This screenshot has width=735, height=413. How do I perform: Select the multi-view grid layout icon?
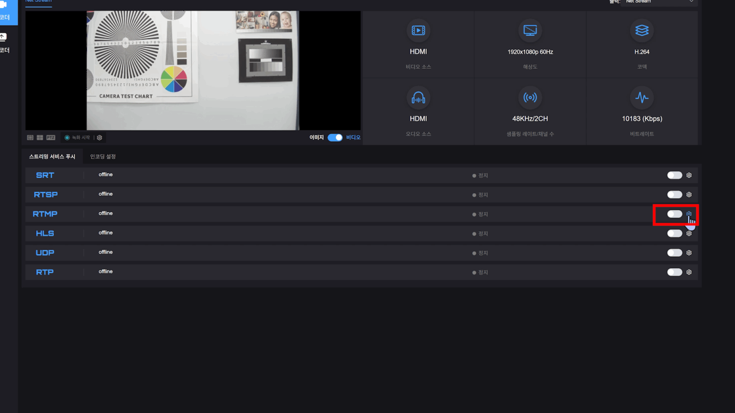coord(30,137)
